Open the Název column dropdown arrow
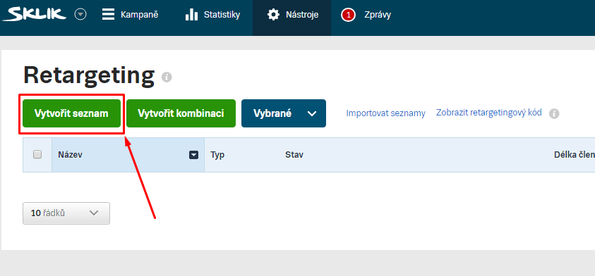595x276 pixels. coord(194,155)
